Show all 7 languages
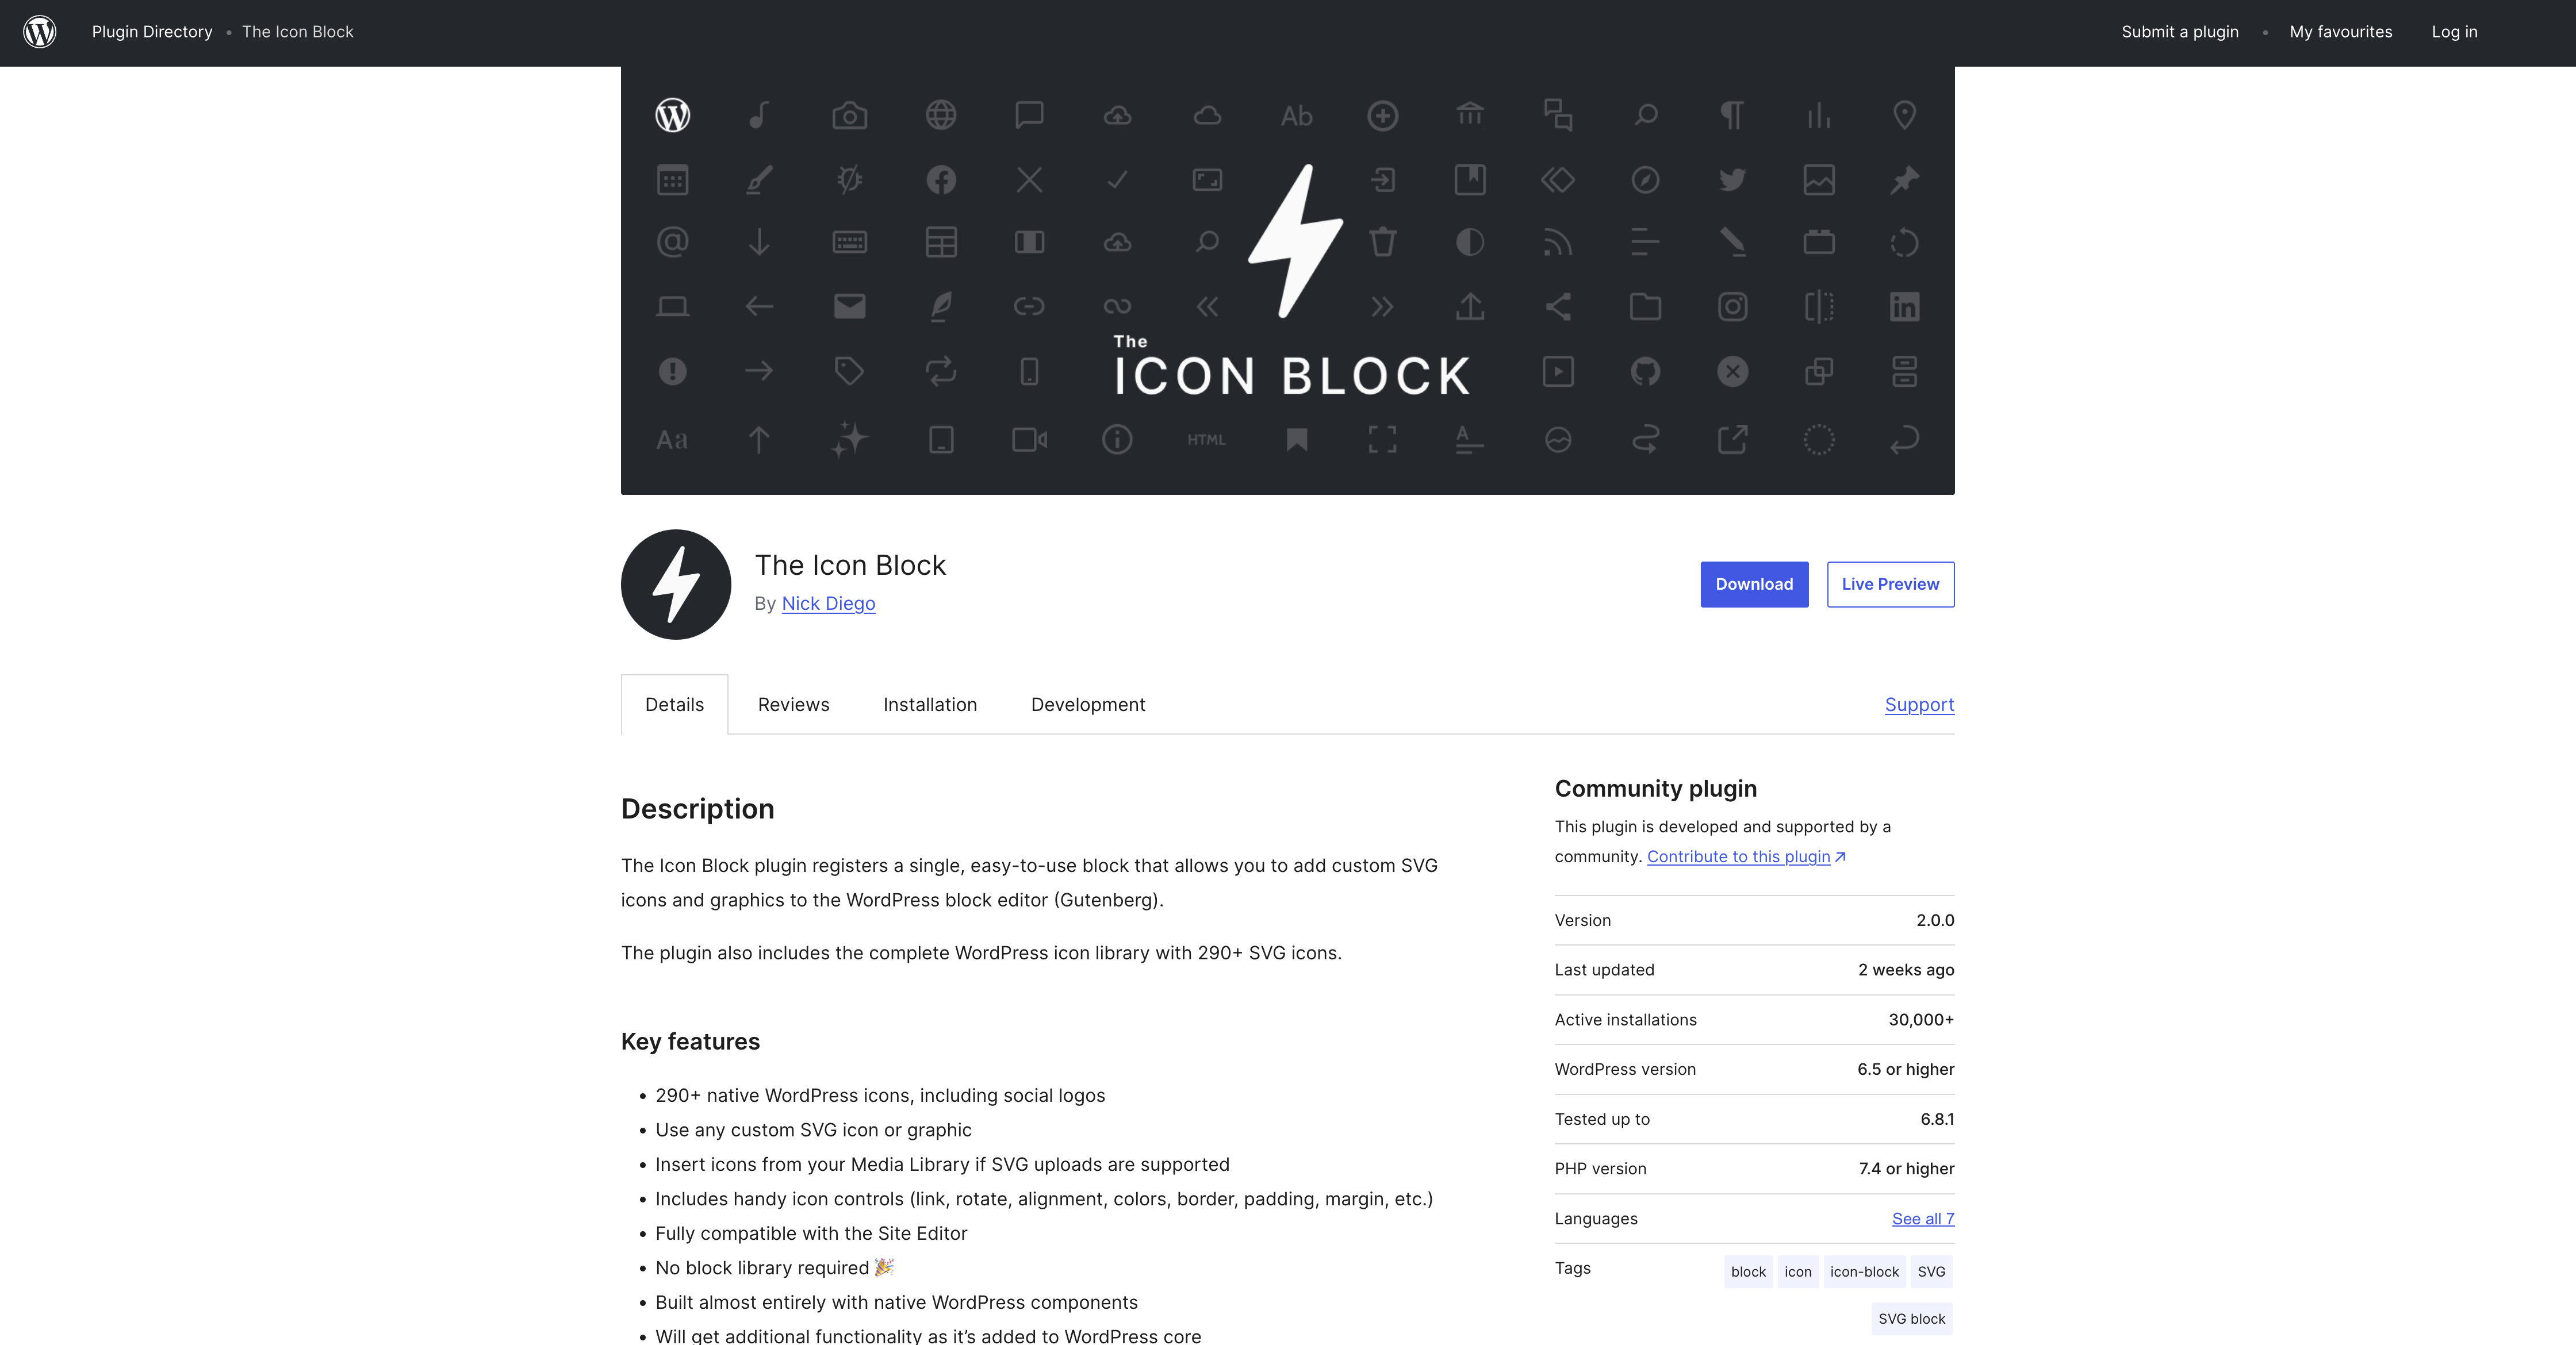 1922,1219
